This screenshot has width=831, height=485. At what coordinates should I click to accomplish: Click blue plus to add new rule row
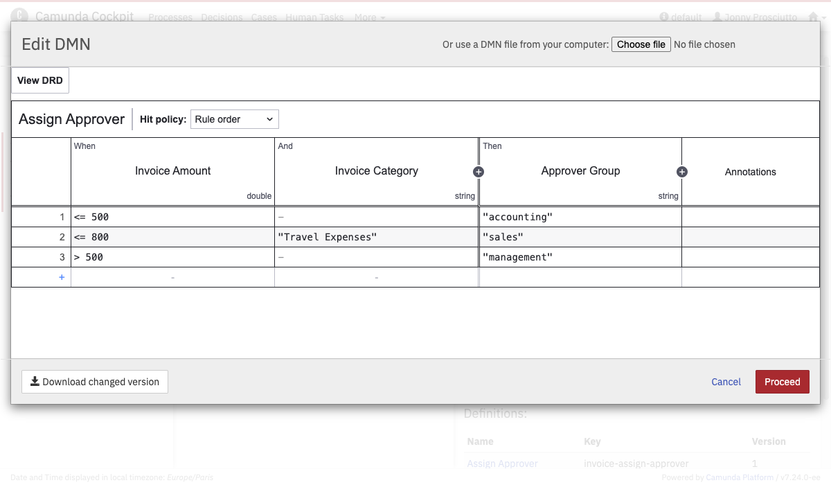click(62, 277)
